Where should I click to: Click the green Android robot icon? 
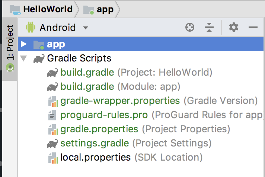pyautogui.click(x=30, y=27)
